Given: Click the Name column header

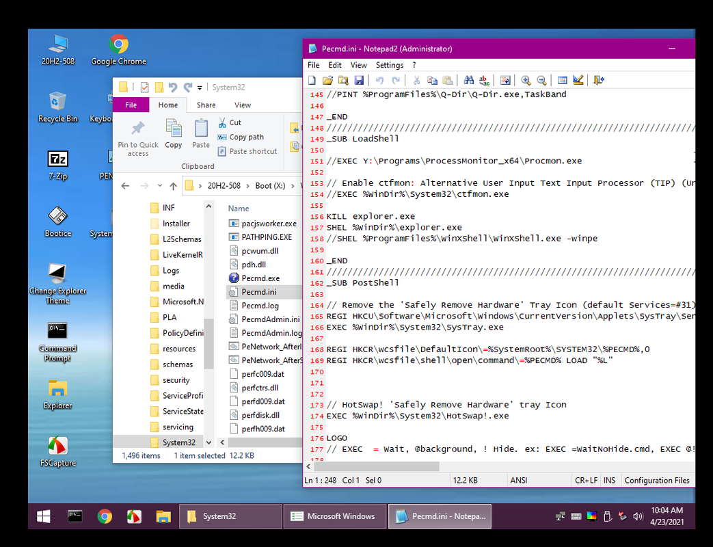Looking at the screenshot, I should click(x=239, y=209).
